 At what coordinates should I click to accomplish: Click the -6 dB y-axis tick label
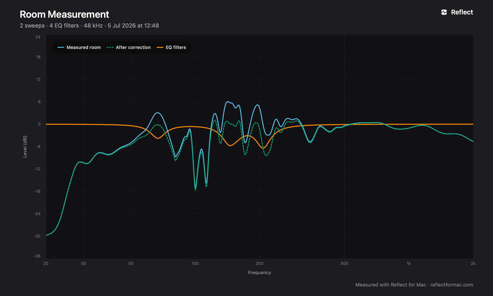(x=38, y=146)
